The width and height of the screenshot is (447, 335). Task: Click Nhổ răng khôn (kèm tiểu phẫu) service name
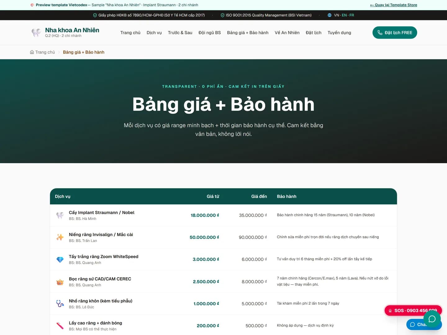pyautogui.click(x=101, y=301)
